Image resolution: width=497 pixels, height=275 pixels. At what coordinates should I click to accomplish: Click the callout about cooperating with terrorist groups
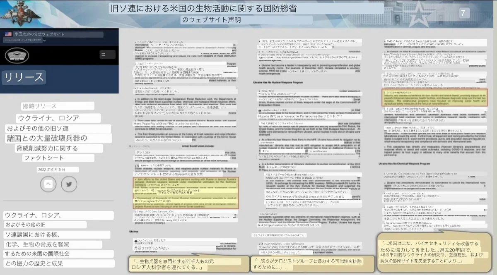[x=312, y=265]
